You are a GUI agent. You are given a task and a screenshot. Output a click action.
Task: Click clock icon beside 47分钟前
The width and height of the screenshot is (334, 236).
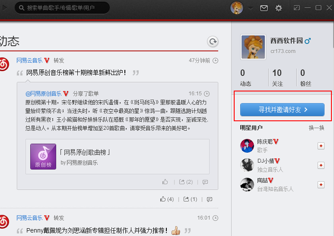[x=215, y=60]
